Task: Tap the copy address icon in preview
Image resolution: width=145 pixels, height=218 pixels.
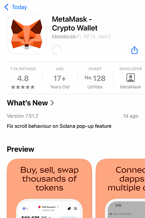Action: click(x=69, y=209)
